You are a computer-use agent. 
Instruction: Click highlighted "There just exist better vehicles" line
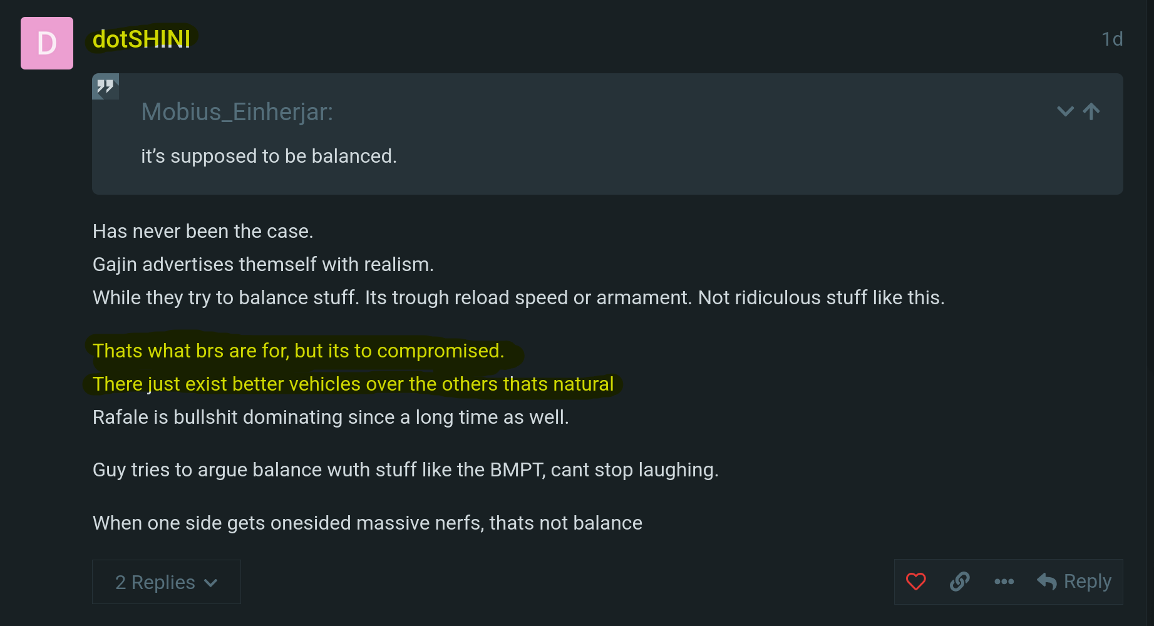point(353,384)
